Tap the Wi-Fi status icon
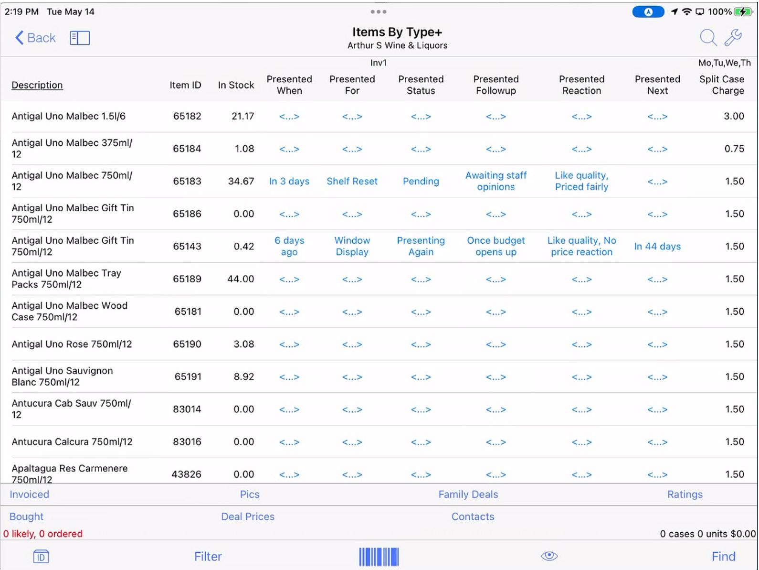 686,11
